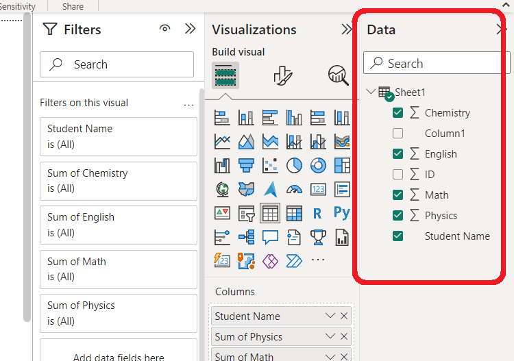Toggle the Filters pane eye icon
The image size is (514, 361).
point(164,29)
